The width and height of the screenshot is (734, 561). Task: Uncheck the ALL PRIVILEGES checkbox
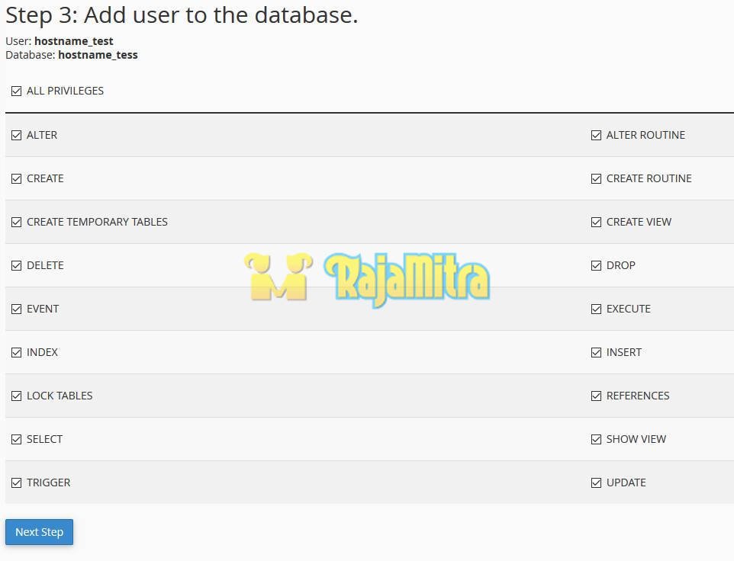(16, 91)
